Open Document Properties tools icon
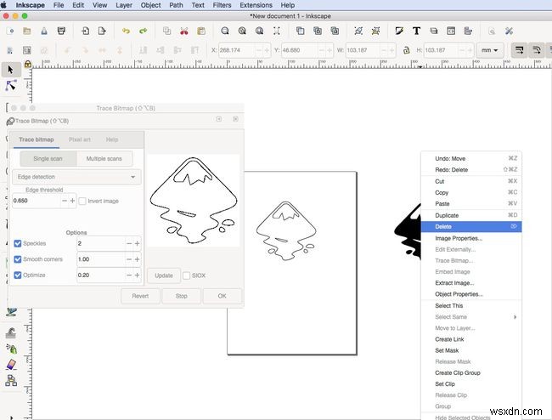 [509, 31]
